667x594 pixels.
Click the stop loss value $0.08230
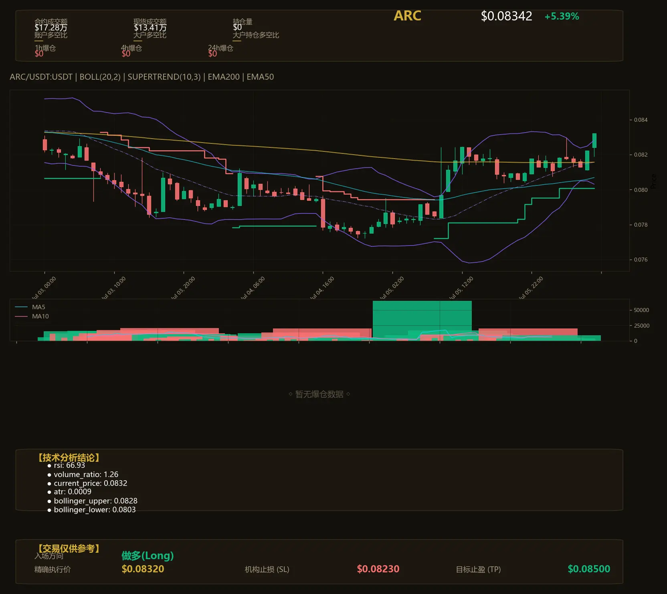[x=378, y=569]
